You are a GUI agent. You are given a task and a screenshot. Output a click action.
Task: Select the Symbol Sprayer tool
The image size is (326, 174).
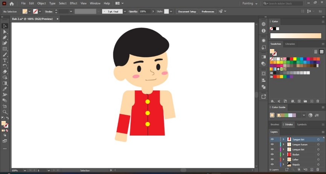[x=5, y=95]
